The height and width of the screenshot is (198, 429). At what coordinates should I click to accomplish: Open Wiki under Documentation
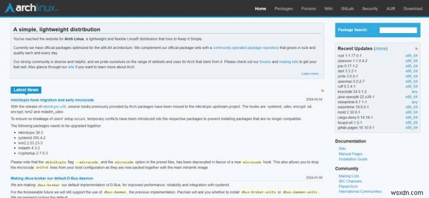click(342, 149)
